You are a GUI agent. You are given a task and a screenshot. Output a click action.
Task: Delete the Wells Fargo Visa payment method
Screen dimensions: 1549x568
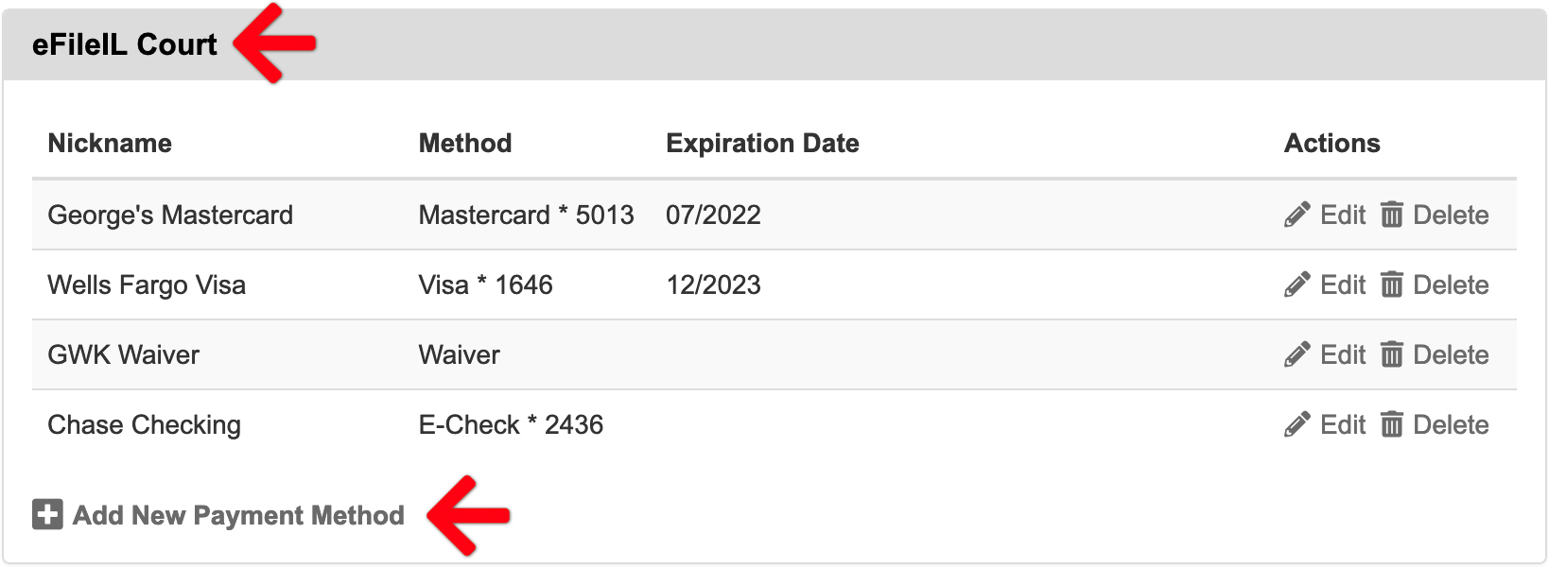point(1435,284)
